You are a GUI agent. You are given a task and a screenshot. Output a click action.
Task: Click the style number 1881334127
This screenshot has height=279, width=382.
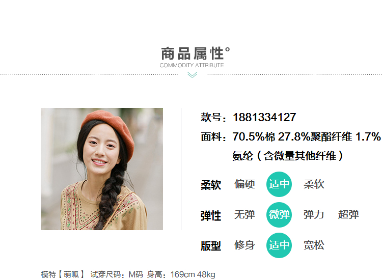[x=264, y=117]
